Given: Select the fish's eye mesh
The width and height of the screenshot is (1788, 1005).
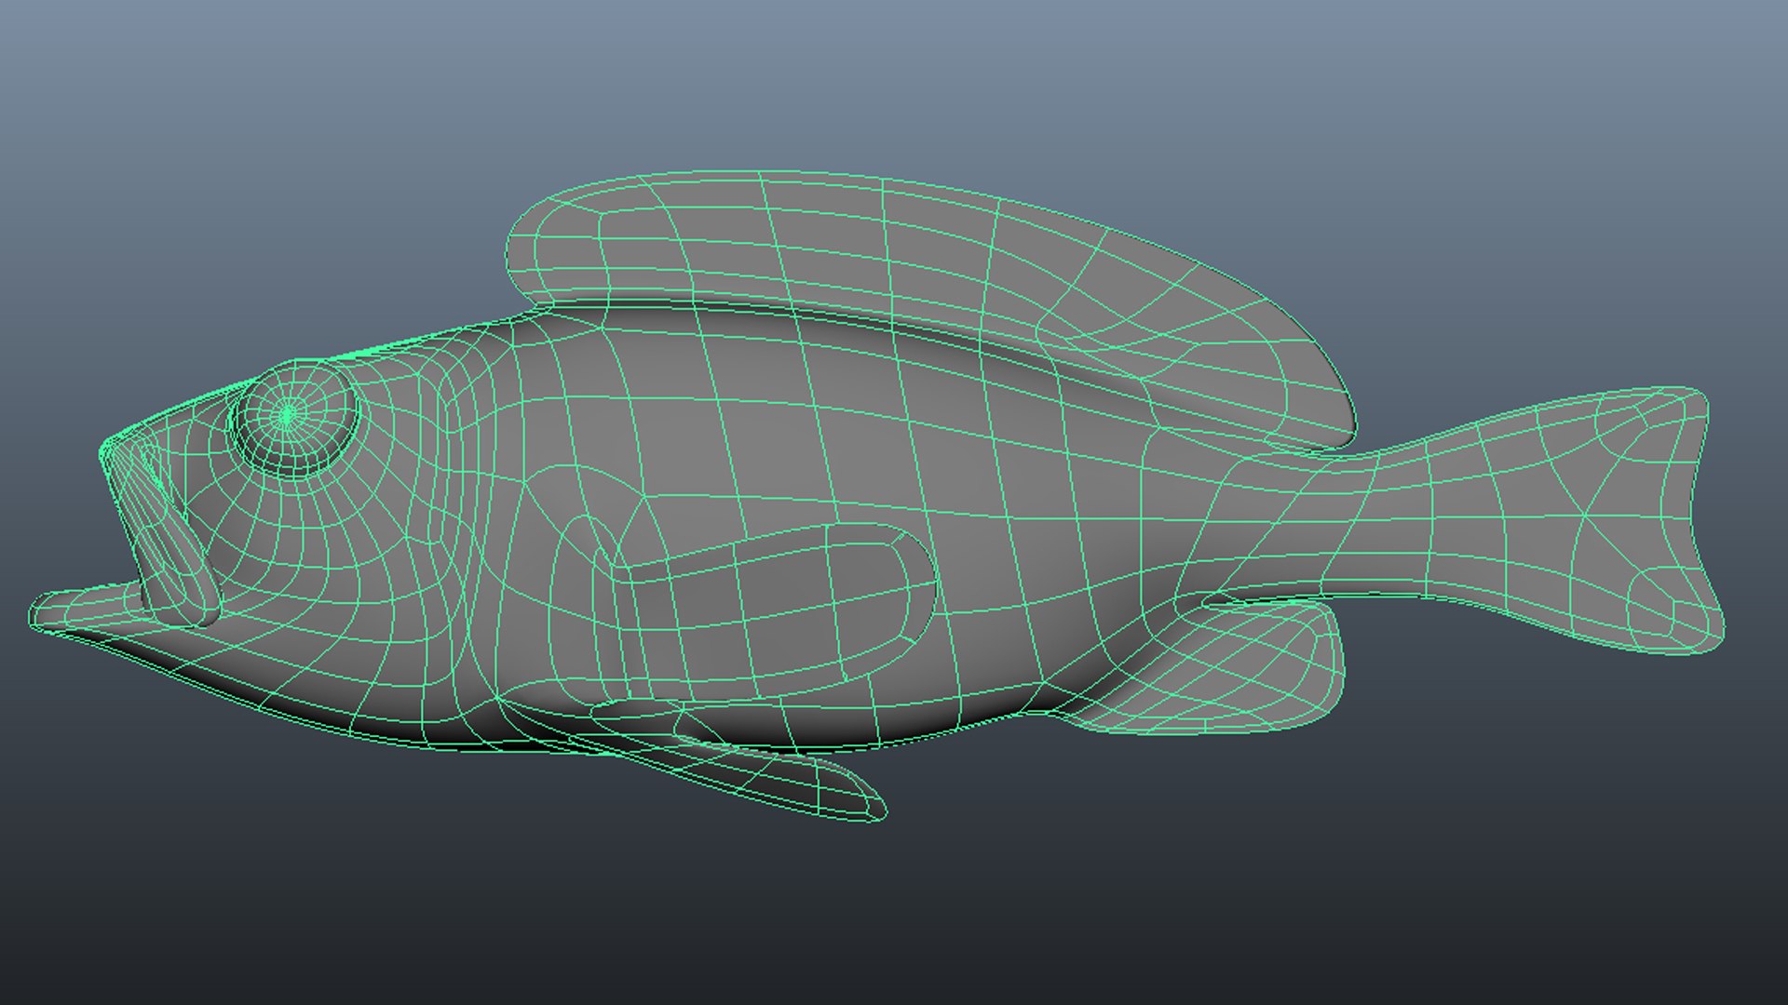Looking at the screenshot, I should pos(294,419).
